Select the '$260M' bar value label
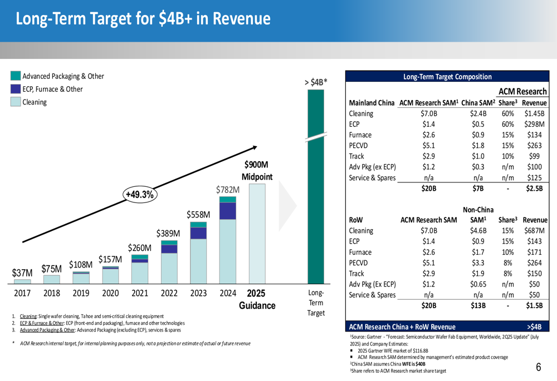This screenshot has width=557, height=381. 140,248
